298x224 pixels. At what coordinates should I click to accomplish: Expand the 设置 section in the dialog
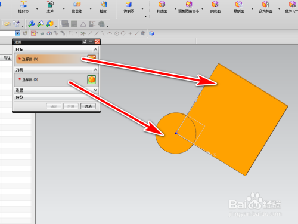(95, 90)
